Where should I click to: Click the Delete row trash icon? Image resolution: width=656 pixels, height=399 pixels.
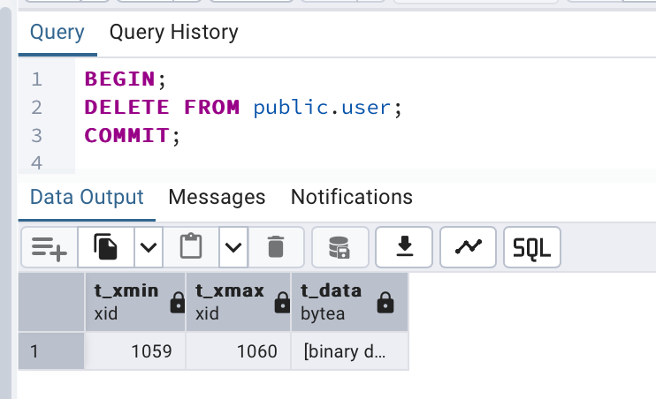276,247
